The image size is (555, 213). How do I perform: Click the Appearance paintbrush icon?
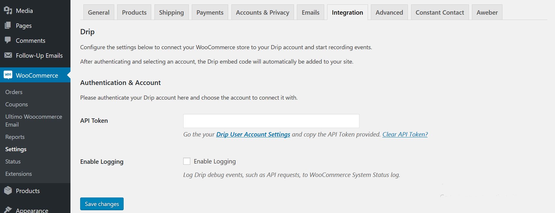8,209
